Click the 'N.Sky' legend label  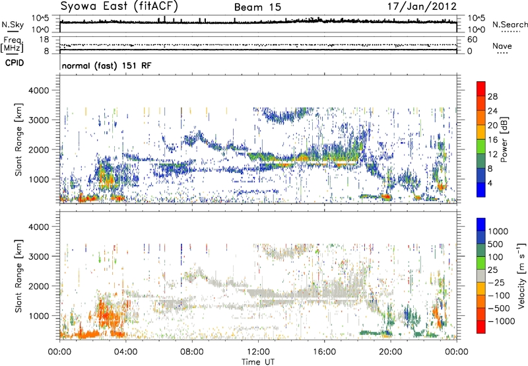point(13,24)
